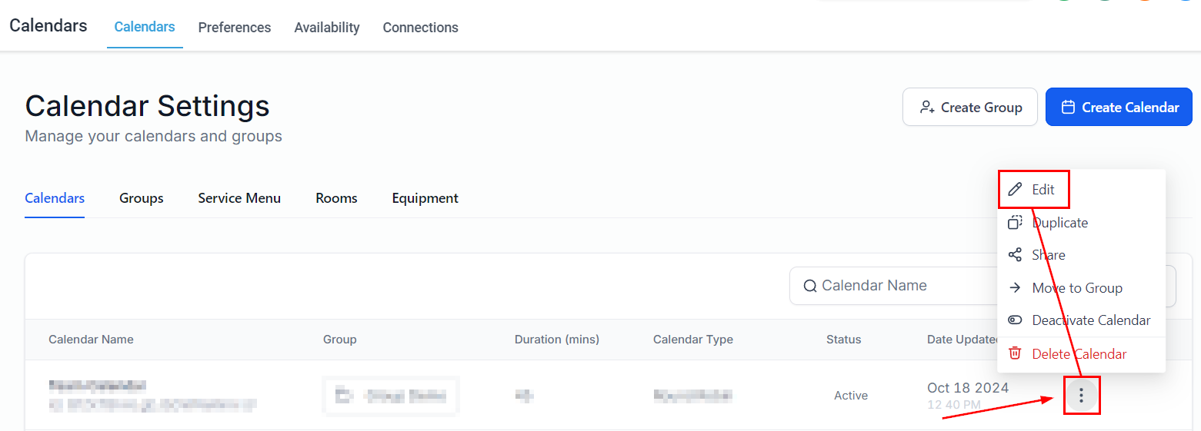
Task: Switch to the Preferences tab
Action: pos(235,28)
